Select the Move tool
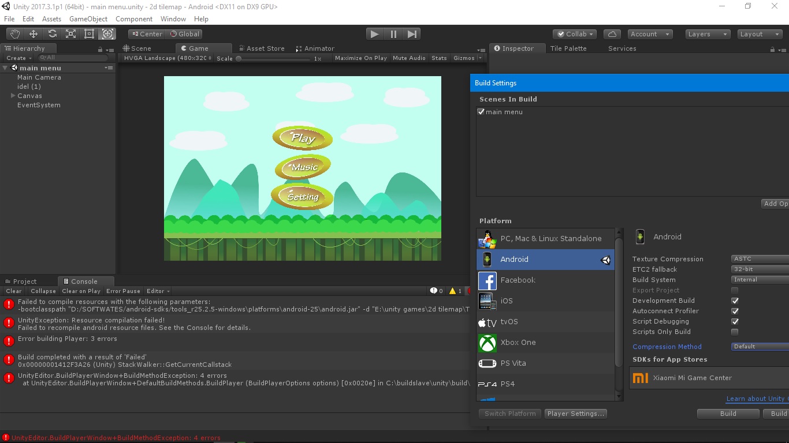The image size is (789, 443). coord(34,34)
